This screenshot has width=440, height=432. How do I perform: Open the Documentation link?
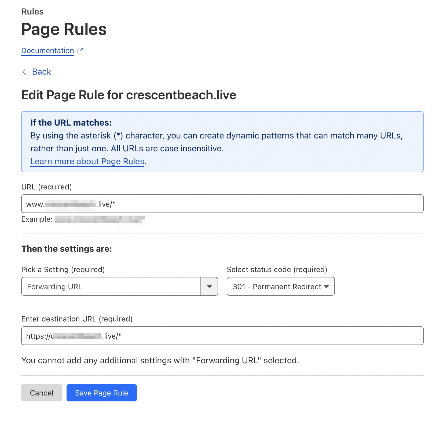47,51
